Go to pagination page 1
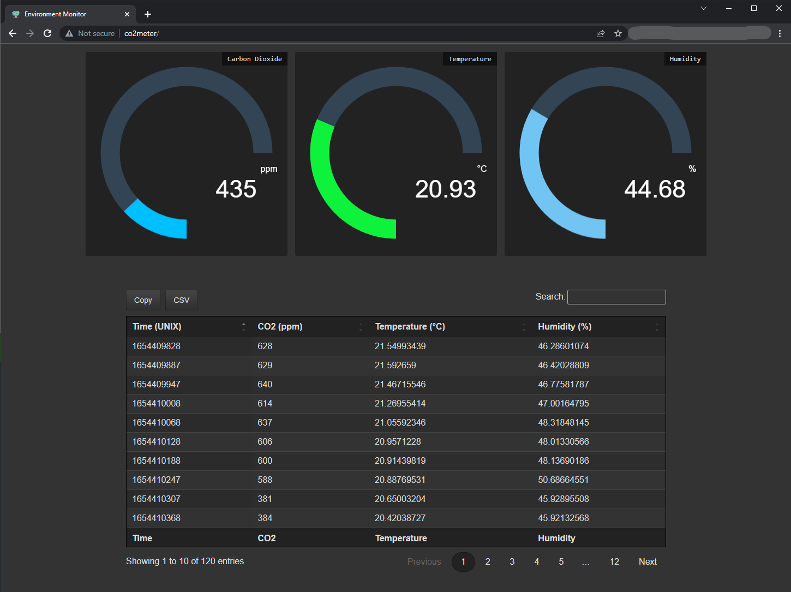 [463, 561]
